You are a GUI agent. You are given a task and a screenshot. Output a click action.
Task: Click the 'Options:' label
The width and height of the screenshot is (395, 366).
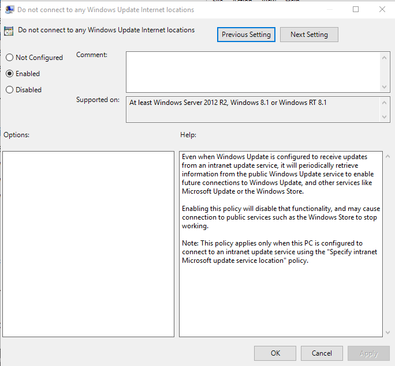click(x=16, y=135)
